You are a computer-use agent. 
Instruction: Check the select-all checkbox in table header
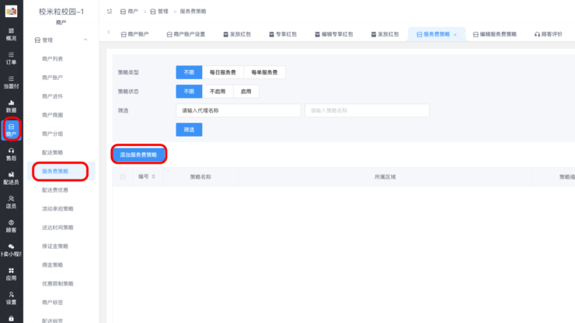[x=122, y=177]
